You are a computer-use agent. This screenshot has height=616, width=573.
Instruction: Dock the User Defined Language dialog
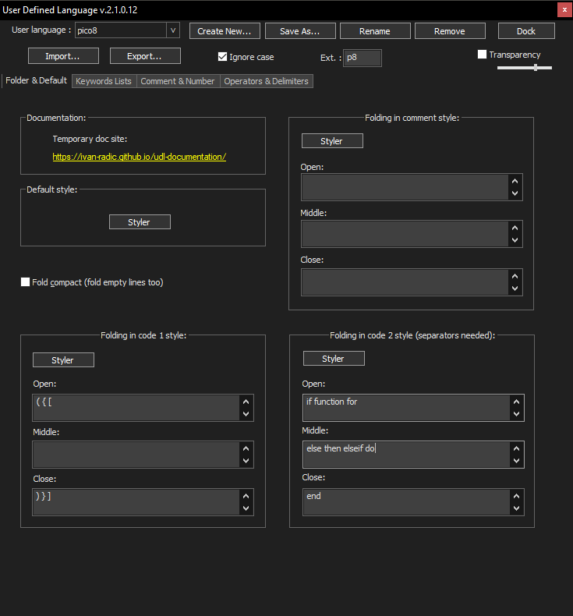(526, 31)
